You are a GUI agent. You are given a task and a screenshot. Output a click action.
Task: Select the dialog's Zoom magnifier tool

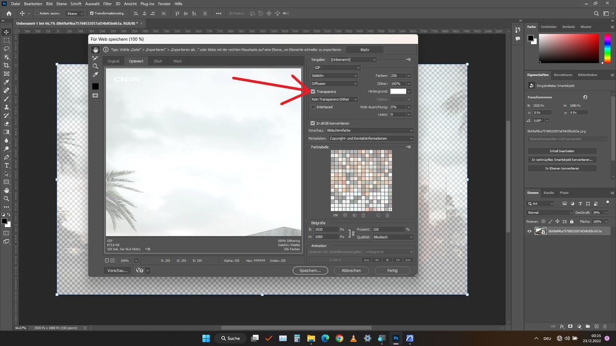[95, 66]
